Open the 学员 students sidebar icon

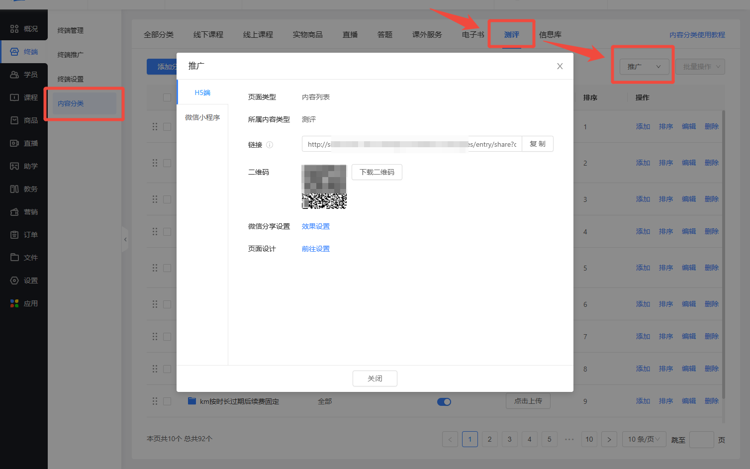[x=14, y=75]
